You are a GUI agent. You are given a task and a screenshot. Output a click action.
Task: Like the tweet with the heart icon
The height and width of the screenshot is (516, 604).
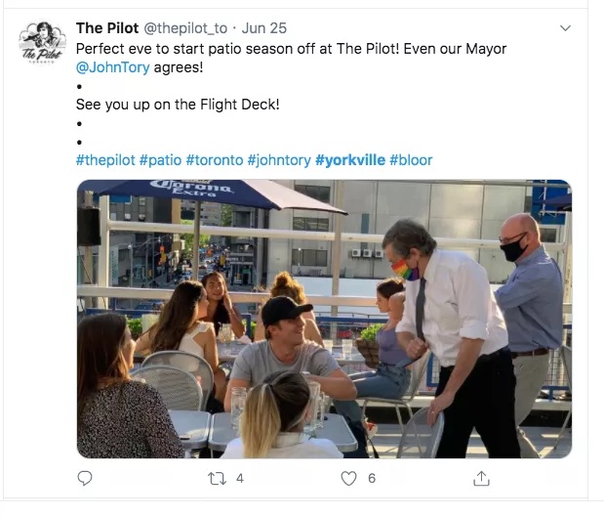coord(348,479)
